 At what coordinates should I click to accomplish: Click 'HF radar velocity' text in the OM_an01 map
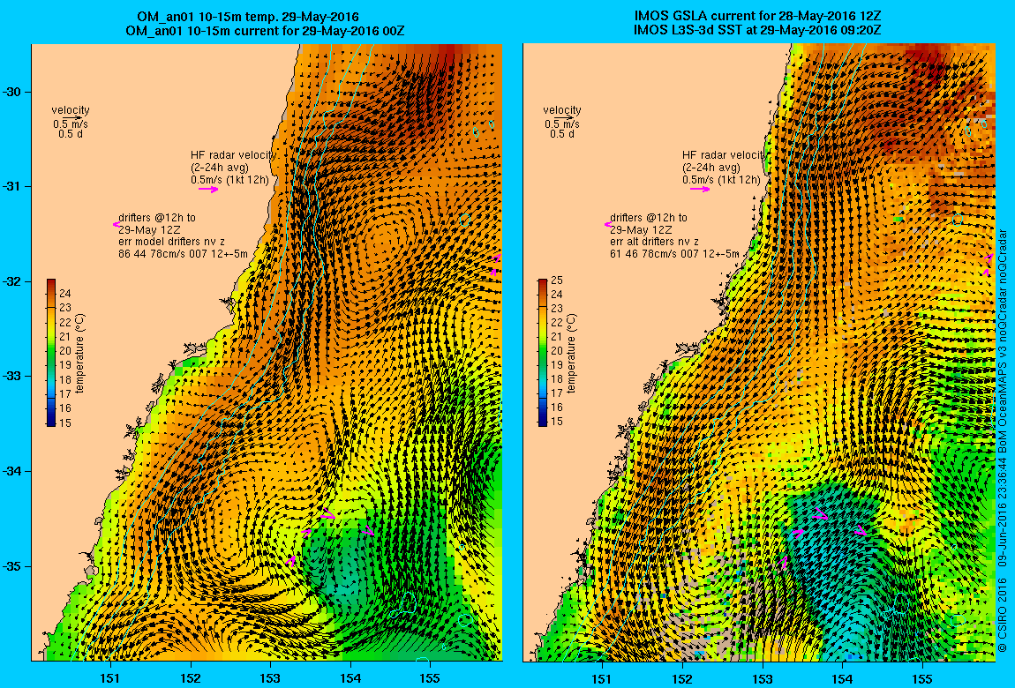[x=233, y=155]
